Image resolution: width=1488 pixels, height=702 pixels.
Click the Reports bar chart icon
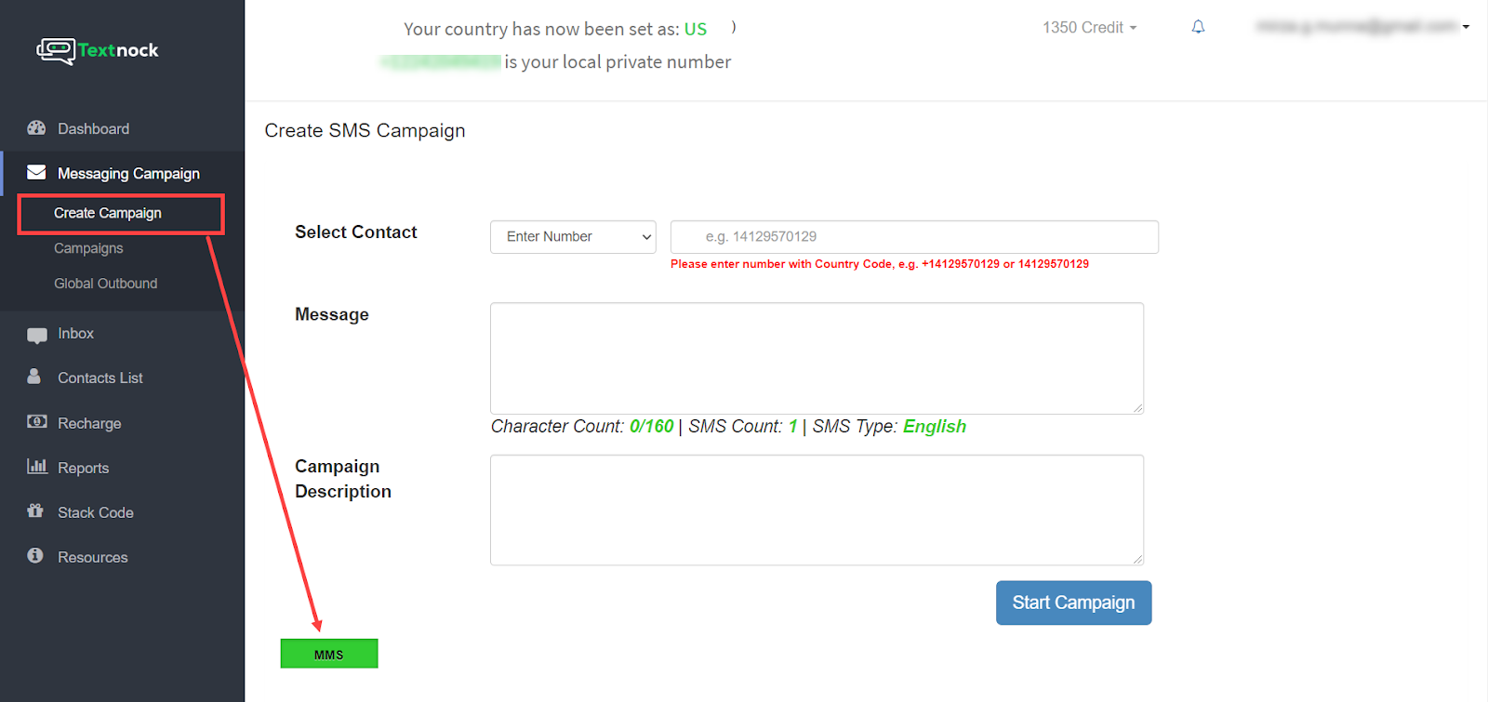coord(36,467)
